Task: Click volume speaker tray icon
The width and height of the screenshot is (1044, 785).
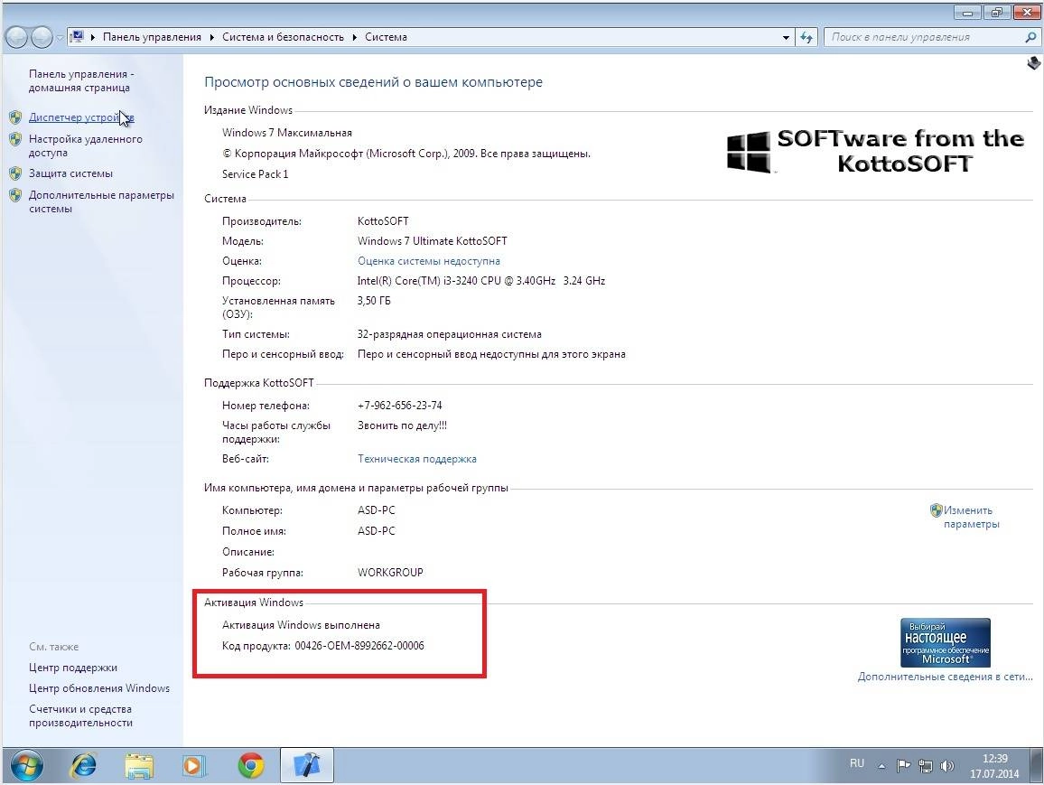Action: tap(946, 766)
